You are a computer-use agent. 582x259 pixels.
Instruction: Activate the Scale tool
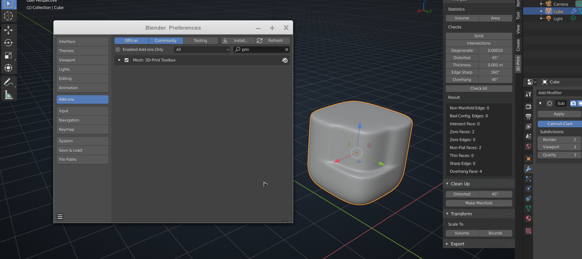tap(8, 55)
